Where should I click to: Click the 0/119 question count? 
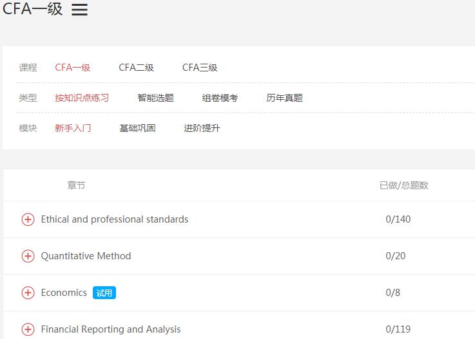(x=398, y=329)
